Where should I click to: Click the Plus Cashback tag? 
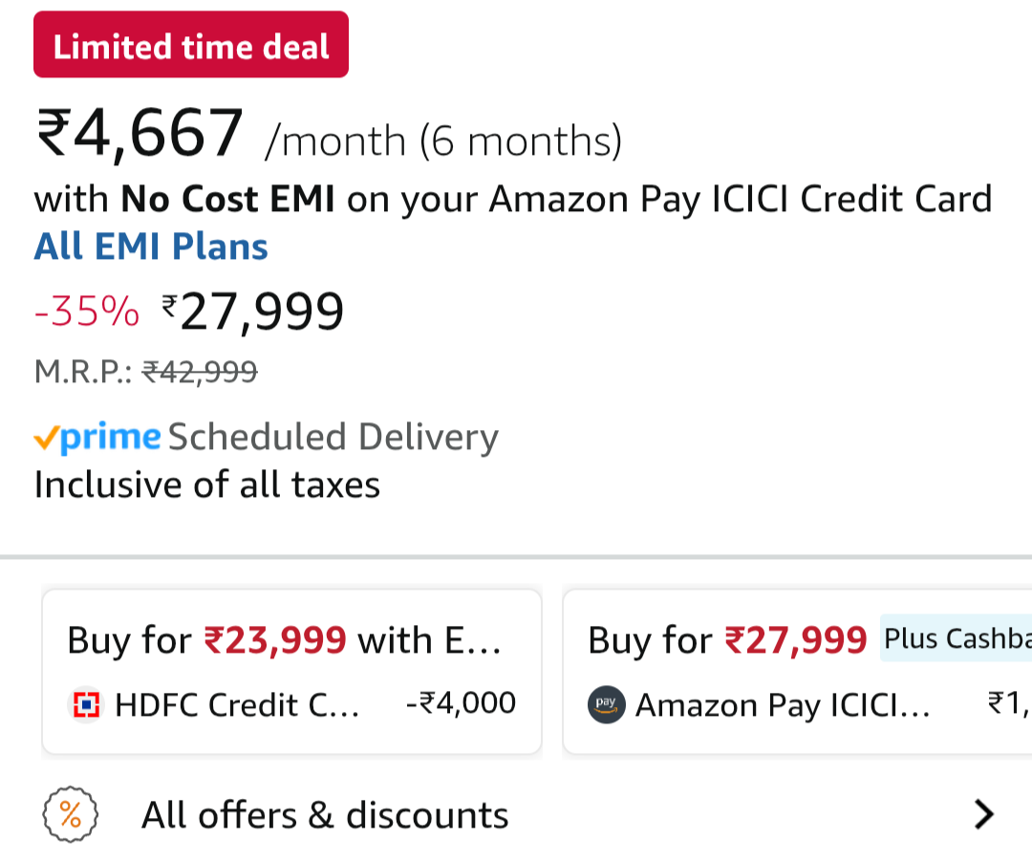pos(956,637)
